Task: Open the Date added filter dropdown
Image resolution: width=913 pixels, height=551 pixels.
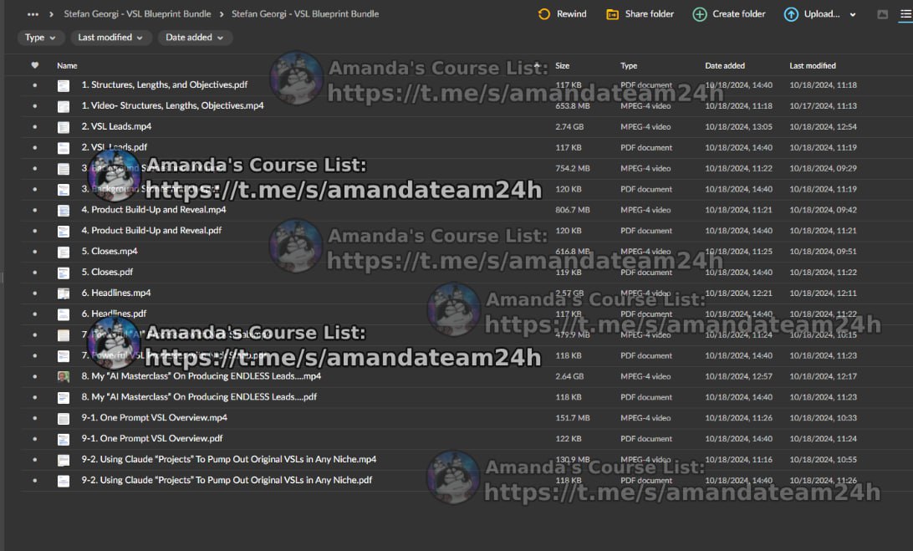Action: pos(195,38)
